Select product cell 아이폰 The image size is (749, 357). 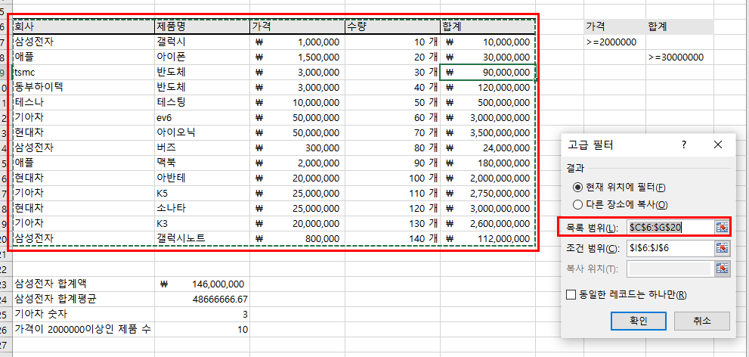[x=202, y=57]
